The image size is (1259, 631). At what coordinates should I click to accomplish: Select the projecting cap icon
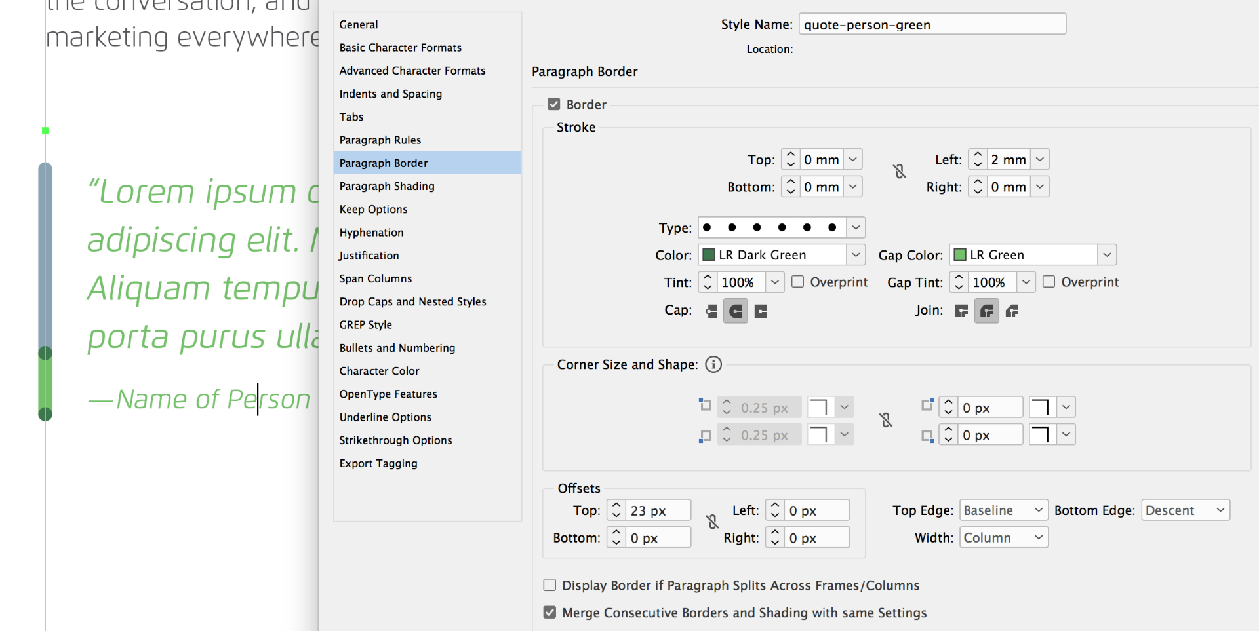tap(761, 311)
